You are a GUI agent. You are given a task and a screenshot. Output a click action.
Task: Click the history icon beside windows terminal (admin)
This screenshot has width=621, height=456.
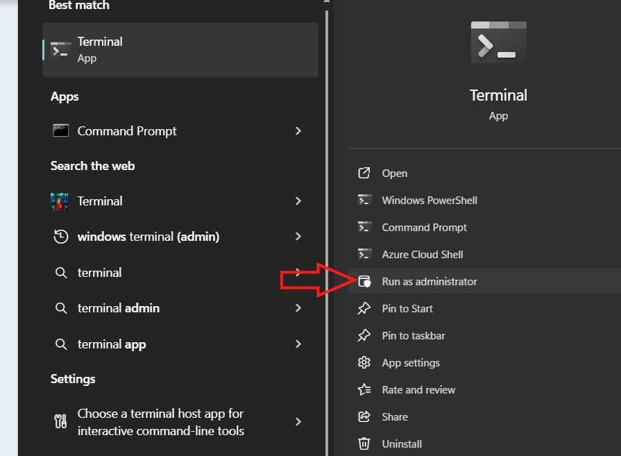tap(60, 237)
